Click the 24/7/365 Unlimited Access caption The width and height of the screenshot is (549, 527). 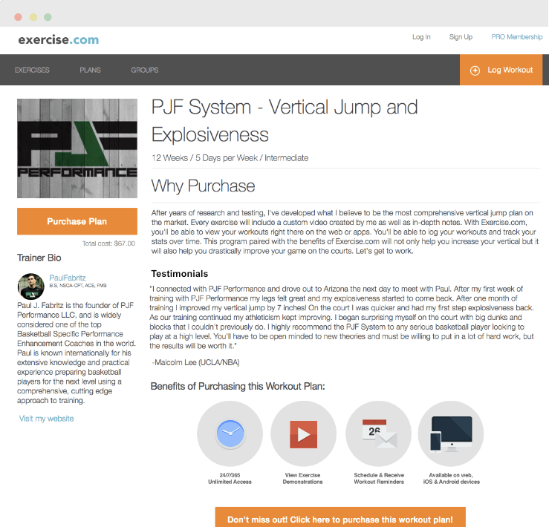tap(230, 478)
